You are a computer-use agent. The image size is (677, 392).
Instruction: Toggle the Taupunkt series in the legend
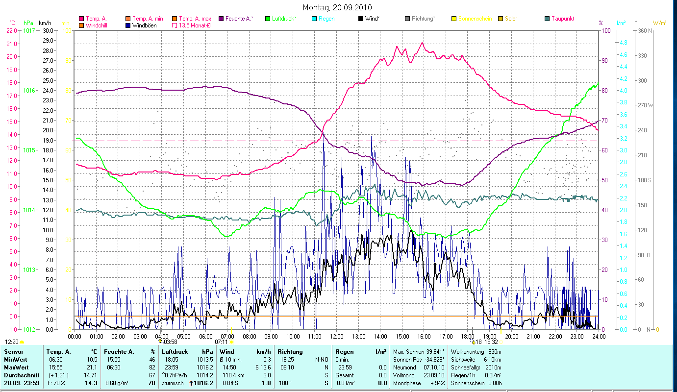[547, 19]
